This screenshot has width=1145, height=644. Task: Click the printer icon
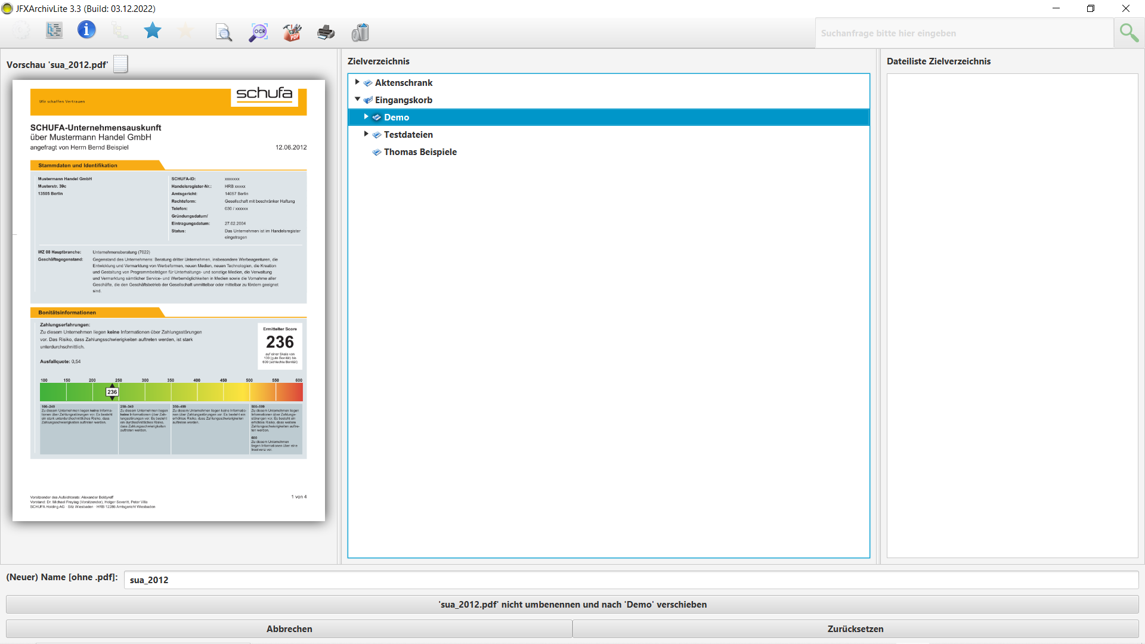(x=326, y=32)
